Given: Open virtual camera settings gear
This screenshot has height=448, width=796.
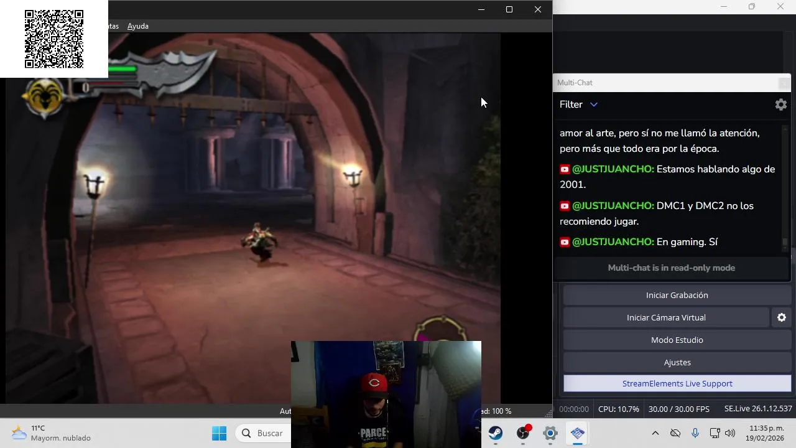Looking at the screenshot, I should [x=782, y=317].
